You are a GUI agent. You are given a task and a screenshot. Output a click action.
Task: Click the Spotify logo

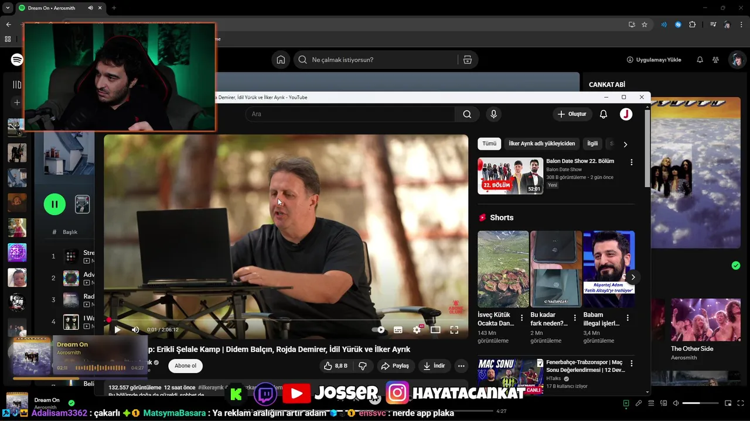pos(17,60)
